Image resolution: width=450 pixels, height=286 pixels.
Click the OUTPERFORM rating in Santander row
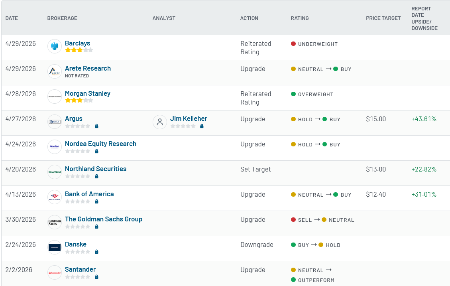[x=316, y=280]
